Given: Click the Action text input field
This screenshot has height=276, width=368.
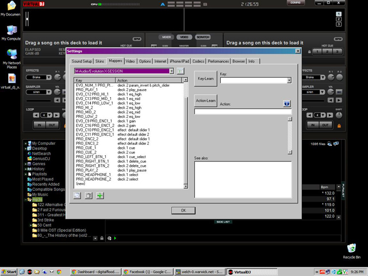Looking at the screenshot, I should [x=243, y=112].
